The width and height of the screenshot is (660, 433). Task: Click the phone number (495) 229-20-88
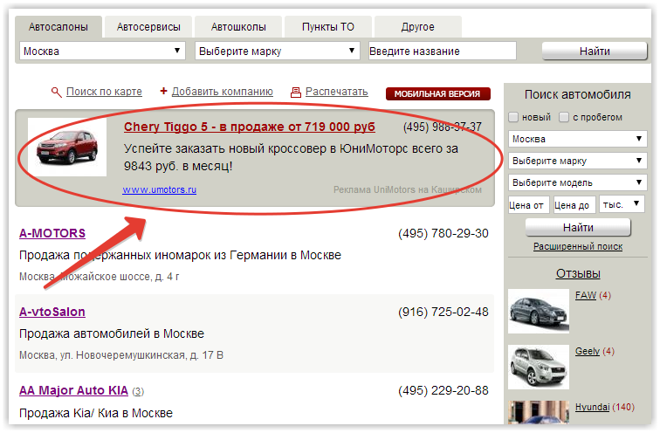443,390
